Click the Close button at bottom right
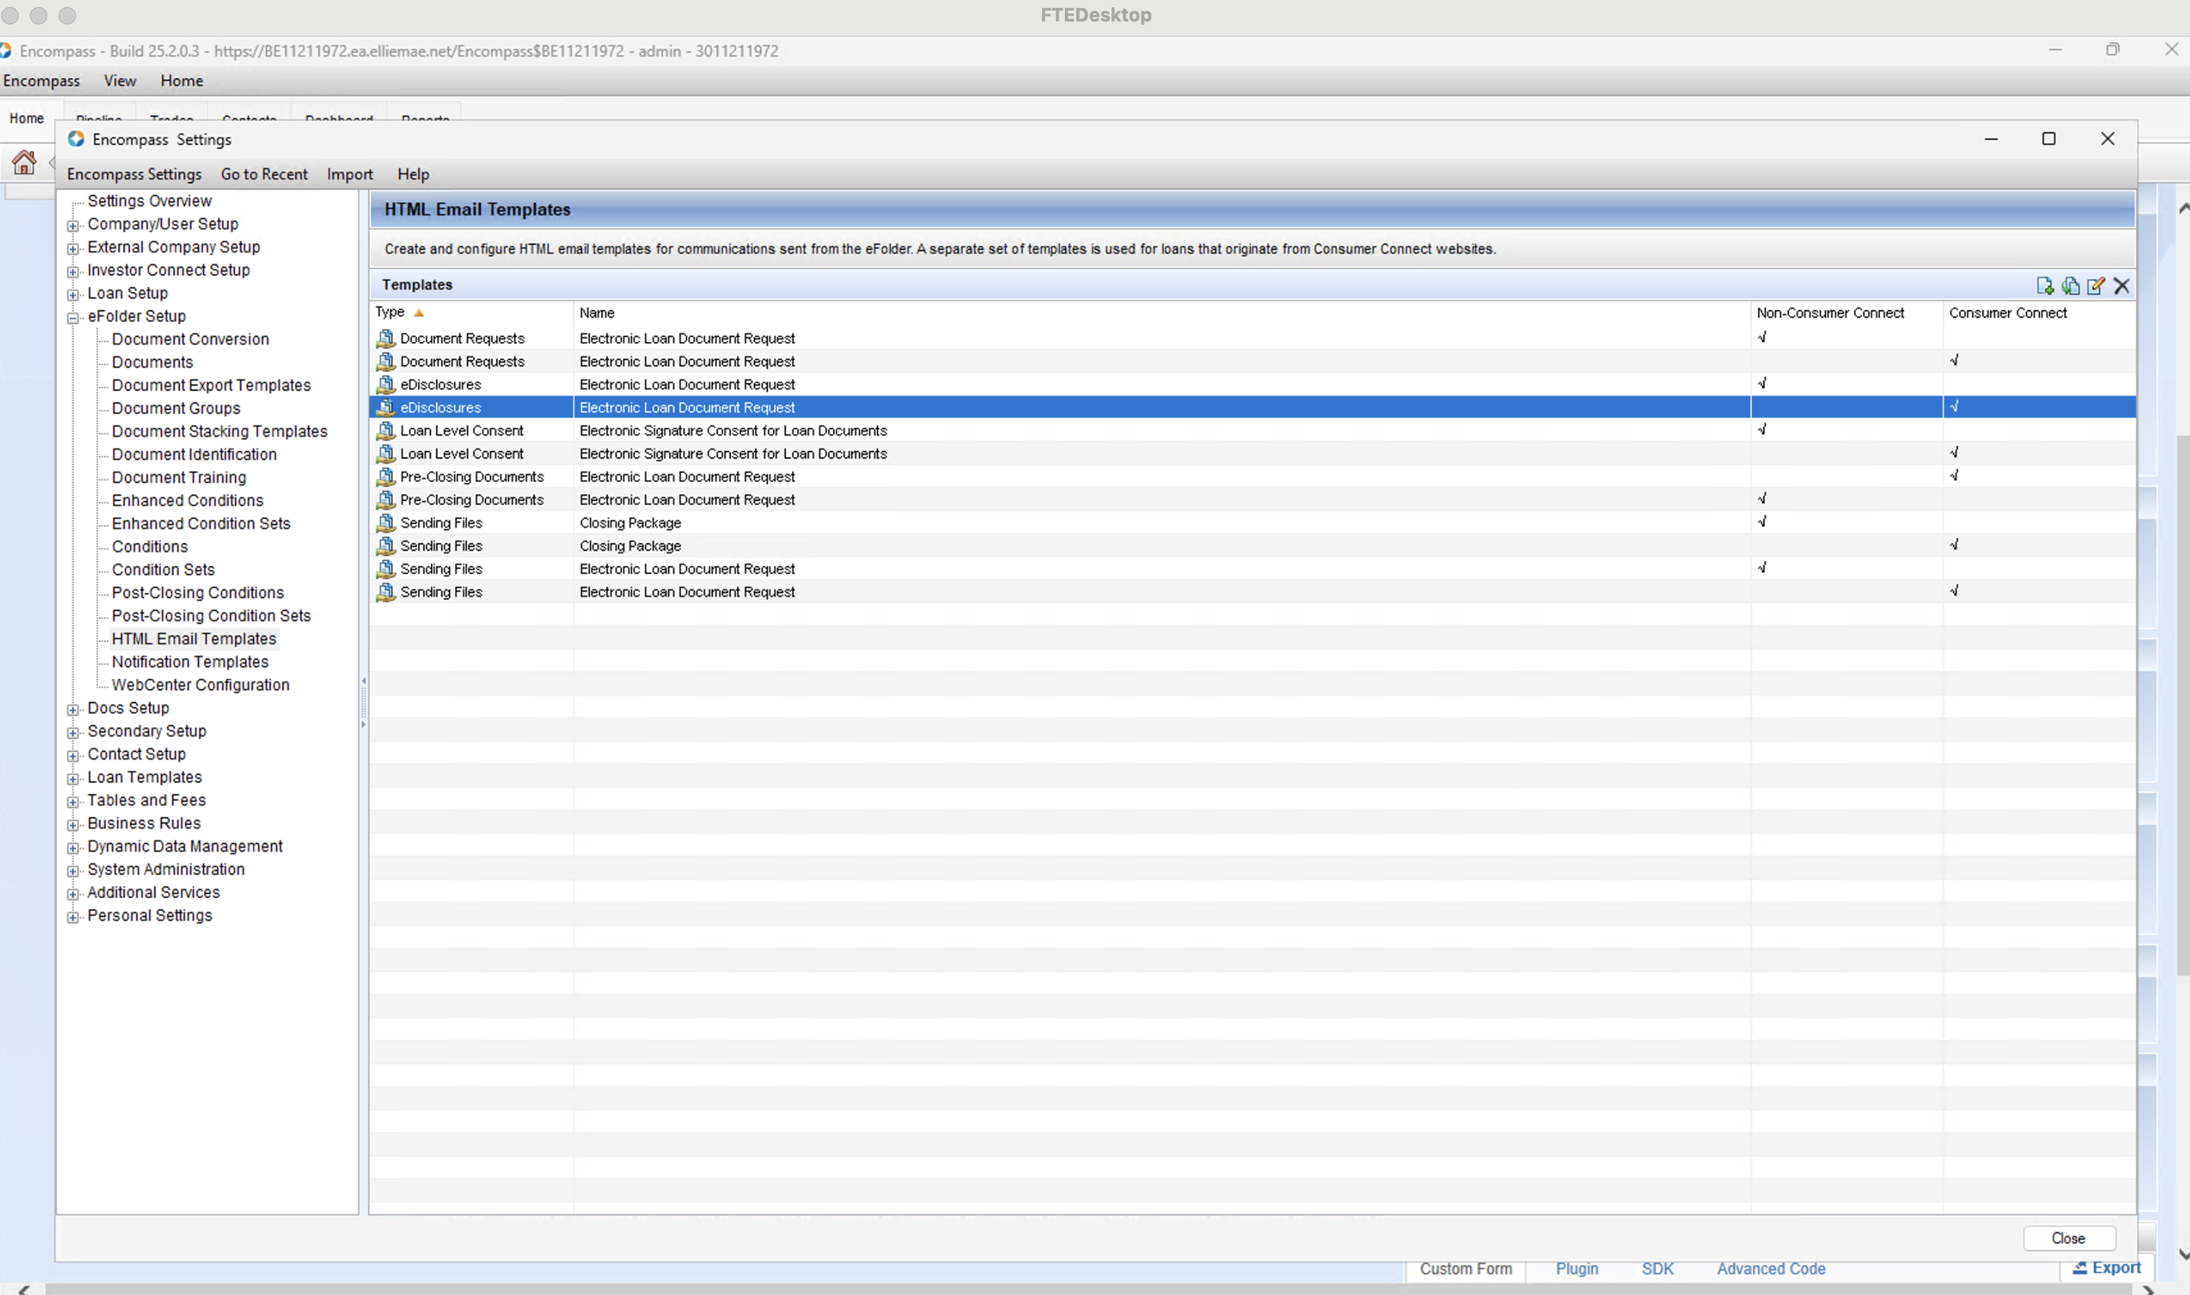The width and height of the screenshot is (2190, 1295). (x=2068, y=1238)
